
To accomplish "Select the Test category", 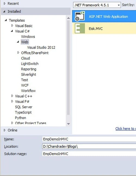I will pos(24,80).
